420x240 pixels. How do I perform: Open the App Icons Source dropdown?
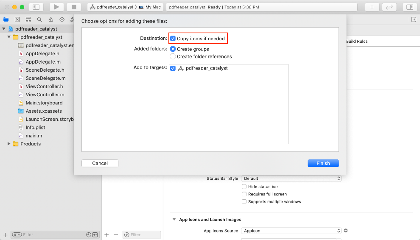(291, 231)
